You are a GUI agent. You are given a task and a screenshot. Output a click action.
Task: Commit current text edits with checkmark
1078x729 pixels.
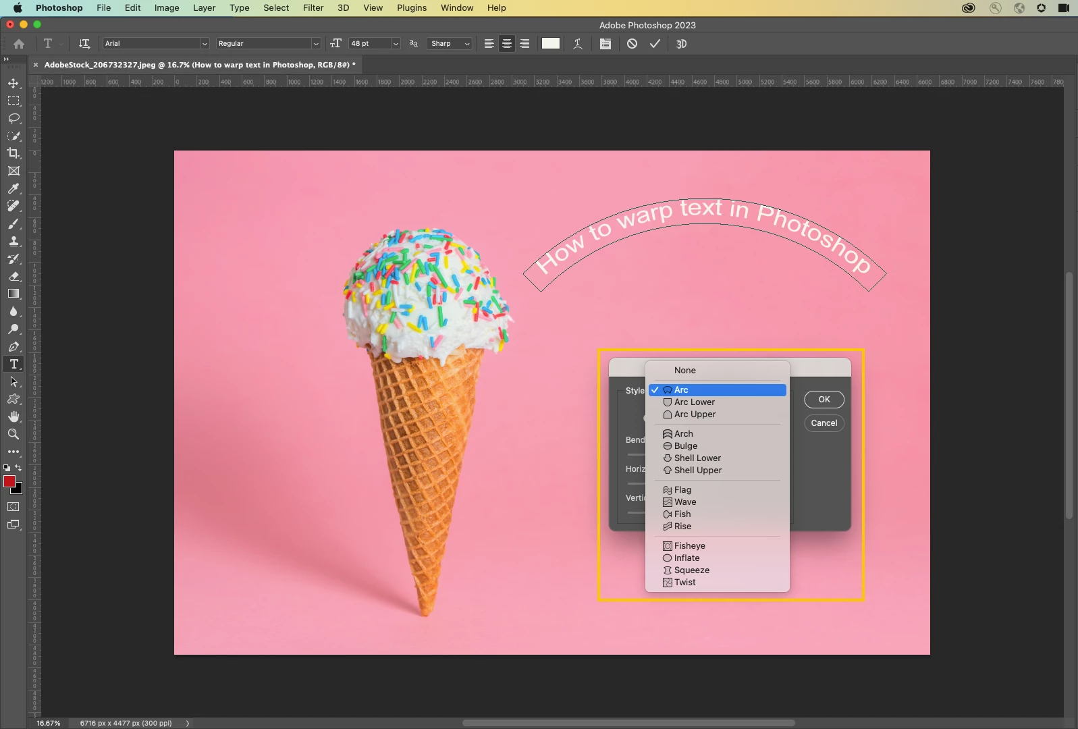tap(655, 43)
